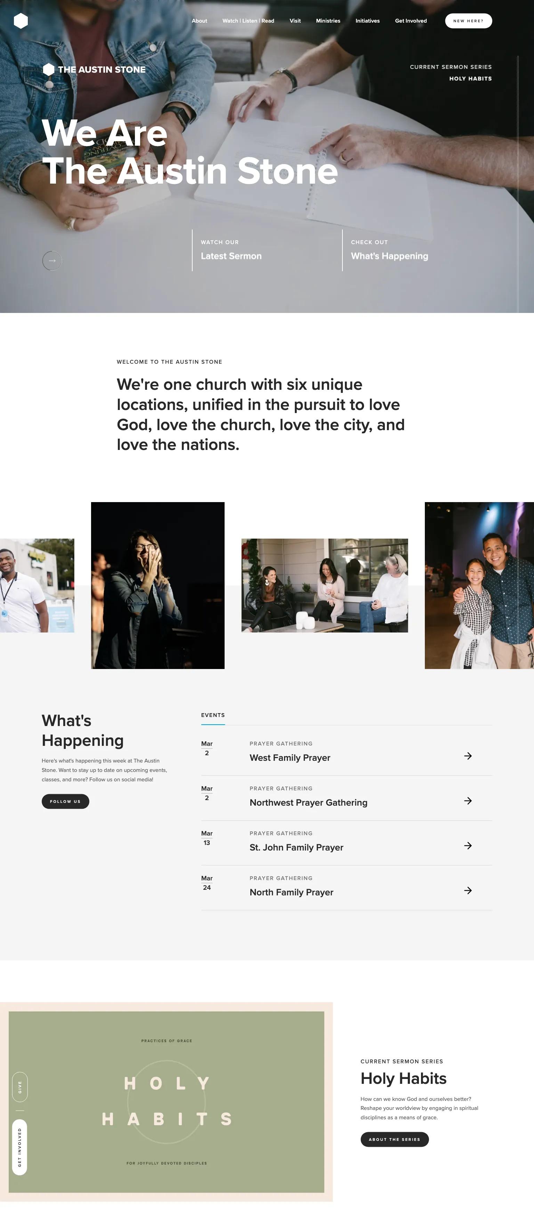This screenshot has height=1217, width=534.
Task: Click the vertical Get Involved side button
Action: click(19, 1147)
